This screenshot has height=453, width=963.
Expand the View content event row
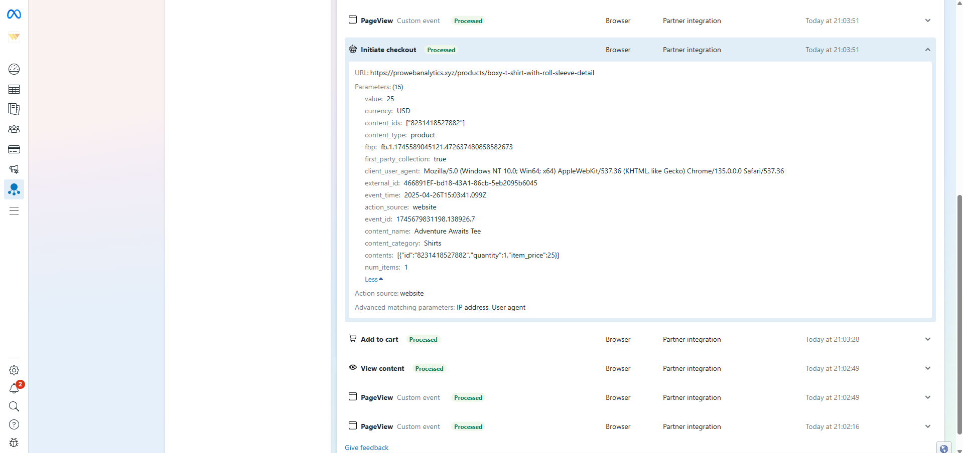pos(927,368)
